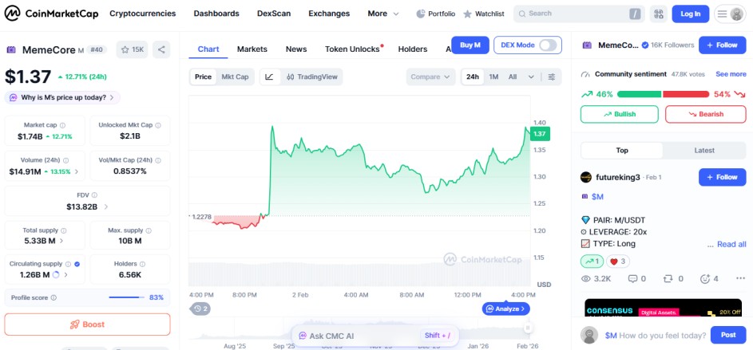753x350 pixels.
Task: Click the FDV info icon
Action: tap(94, 195)
